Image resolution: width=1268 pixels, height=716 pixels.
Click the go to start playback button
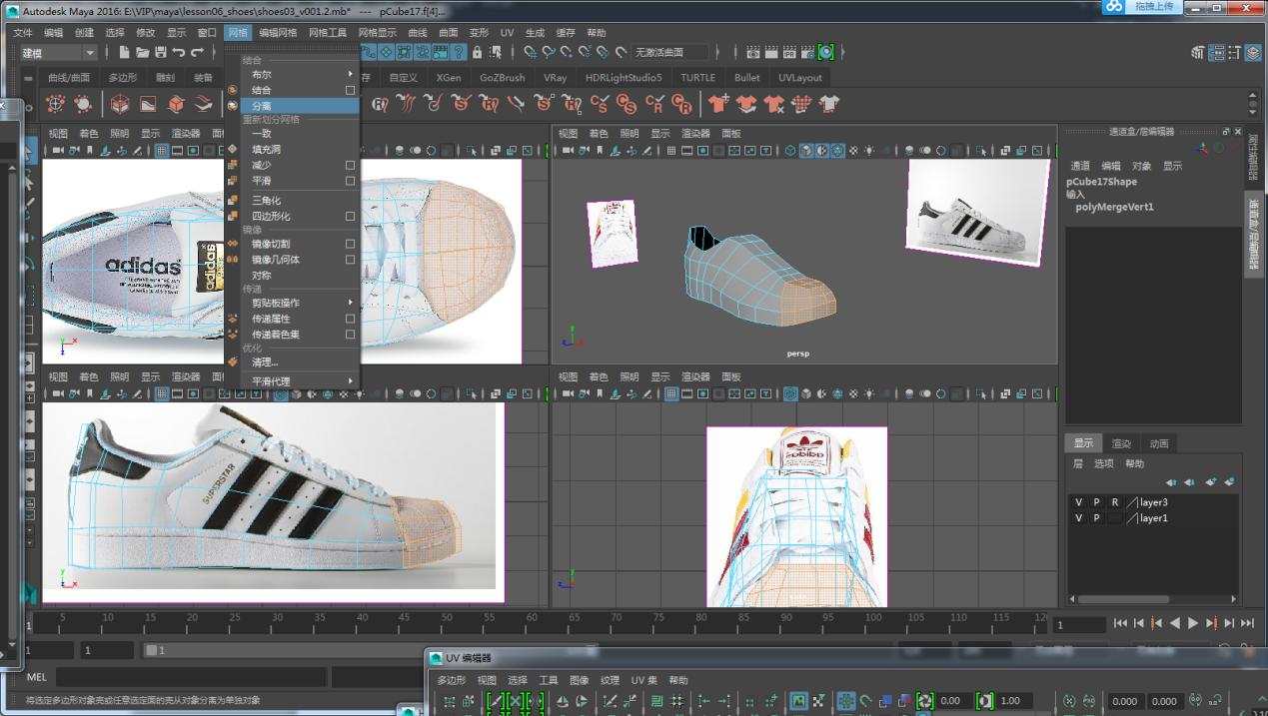tap(1120, 623)
